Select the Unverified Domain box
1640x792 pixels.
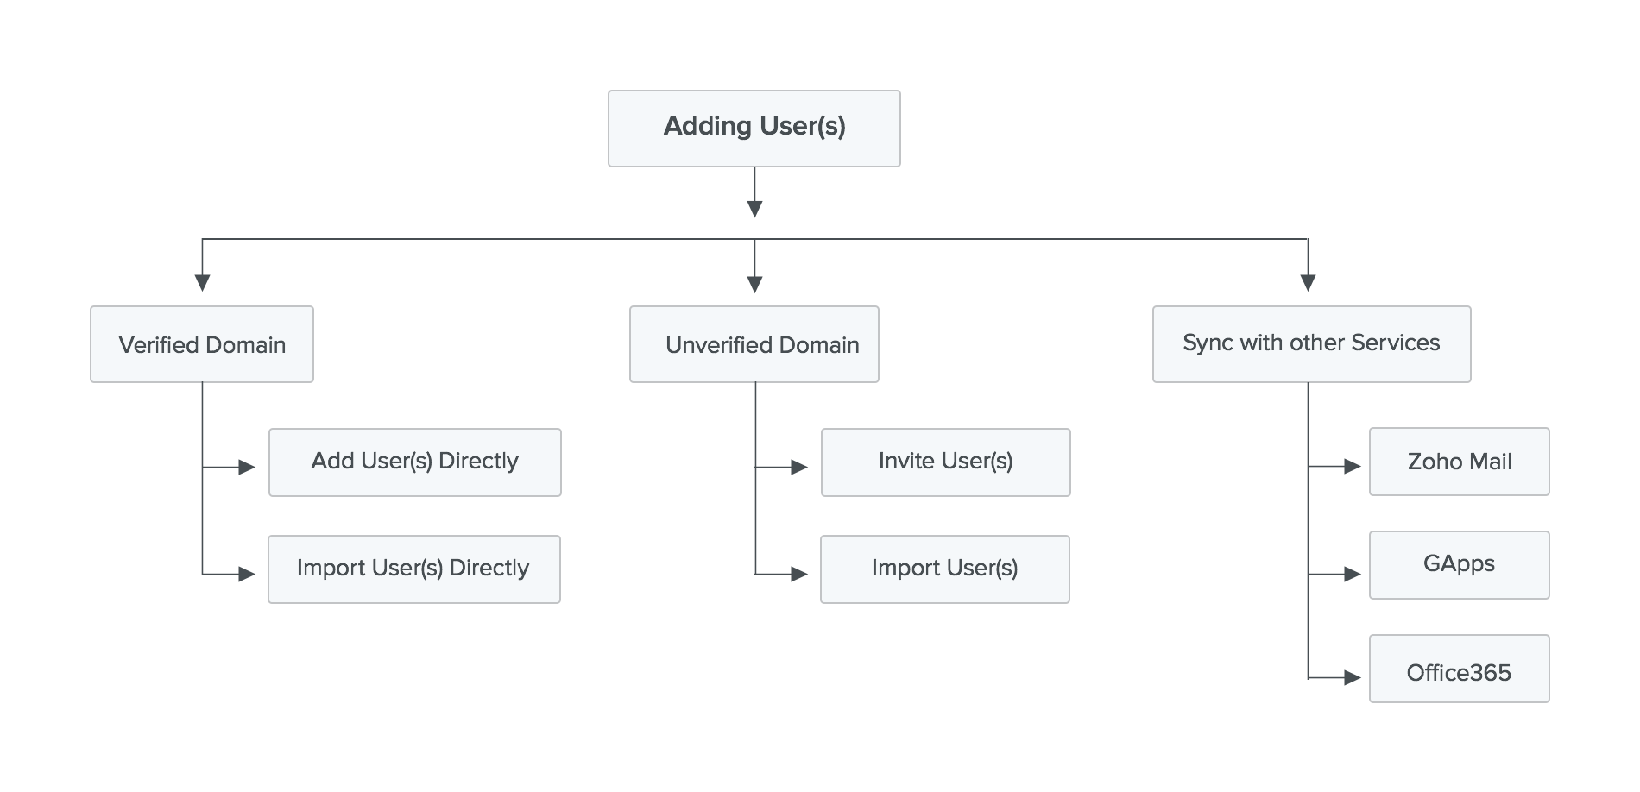point(754,344)
